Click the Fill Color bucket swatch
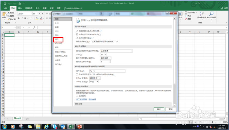The height and width of the screenshot is (130, 229). coord(37,18)
